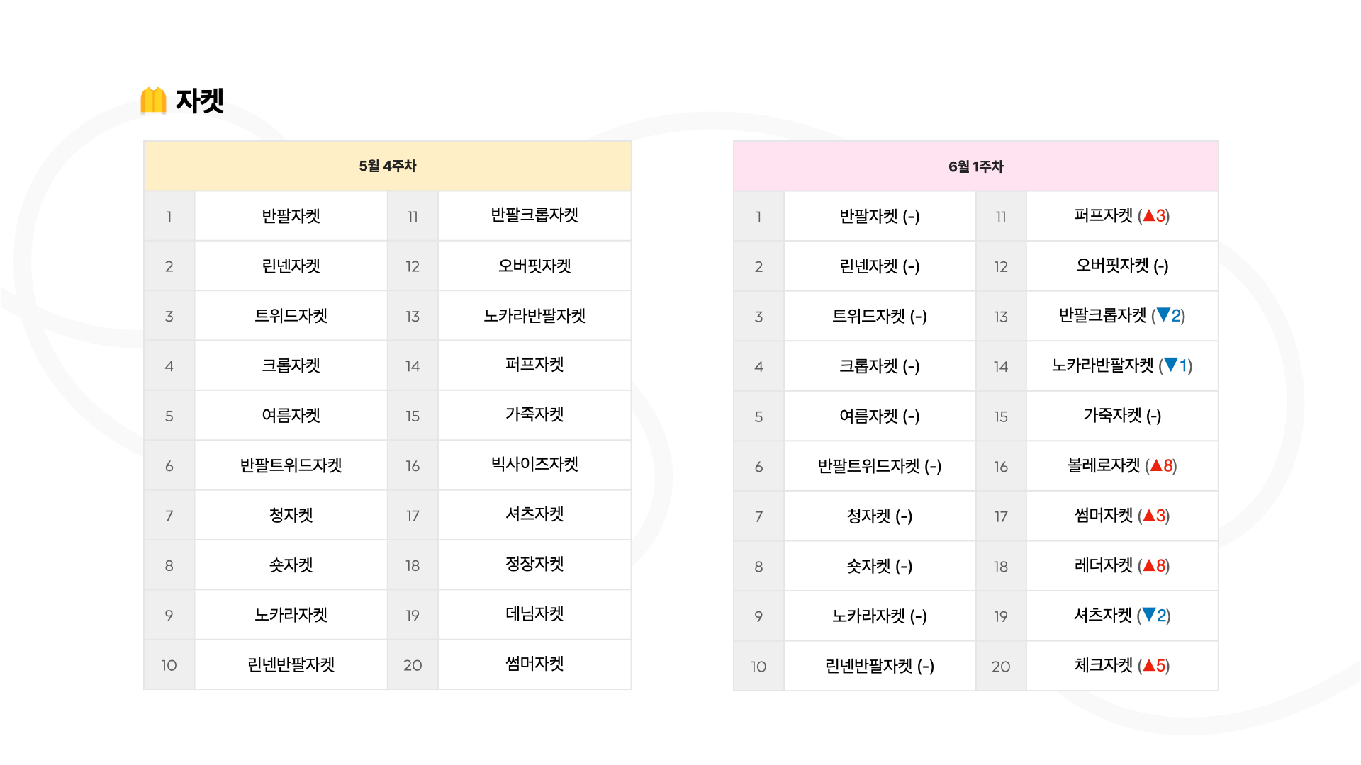Click the yellow jacket emoji icon

click(153, 101)
